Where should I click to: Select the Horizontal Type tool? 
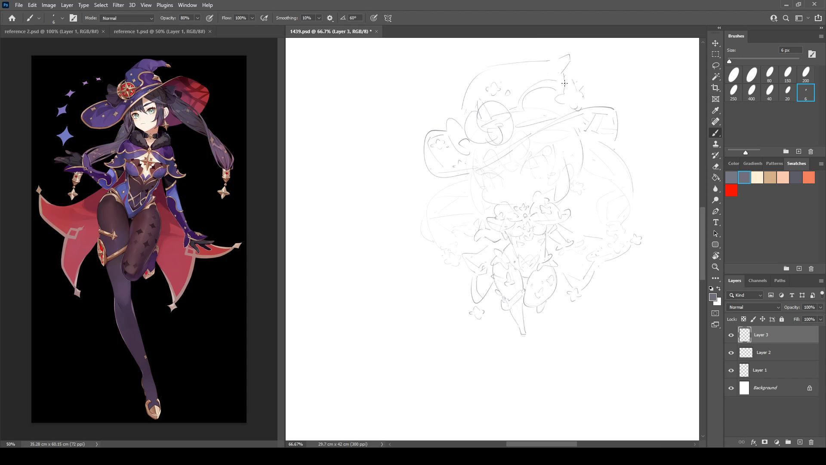click(x=715, y=223)
